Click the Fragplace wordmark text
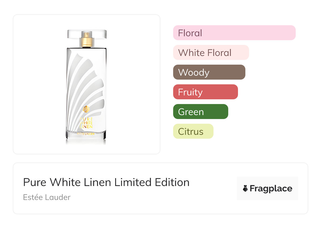The width and height of the screenshot is (321, 227). 271,189
